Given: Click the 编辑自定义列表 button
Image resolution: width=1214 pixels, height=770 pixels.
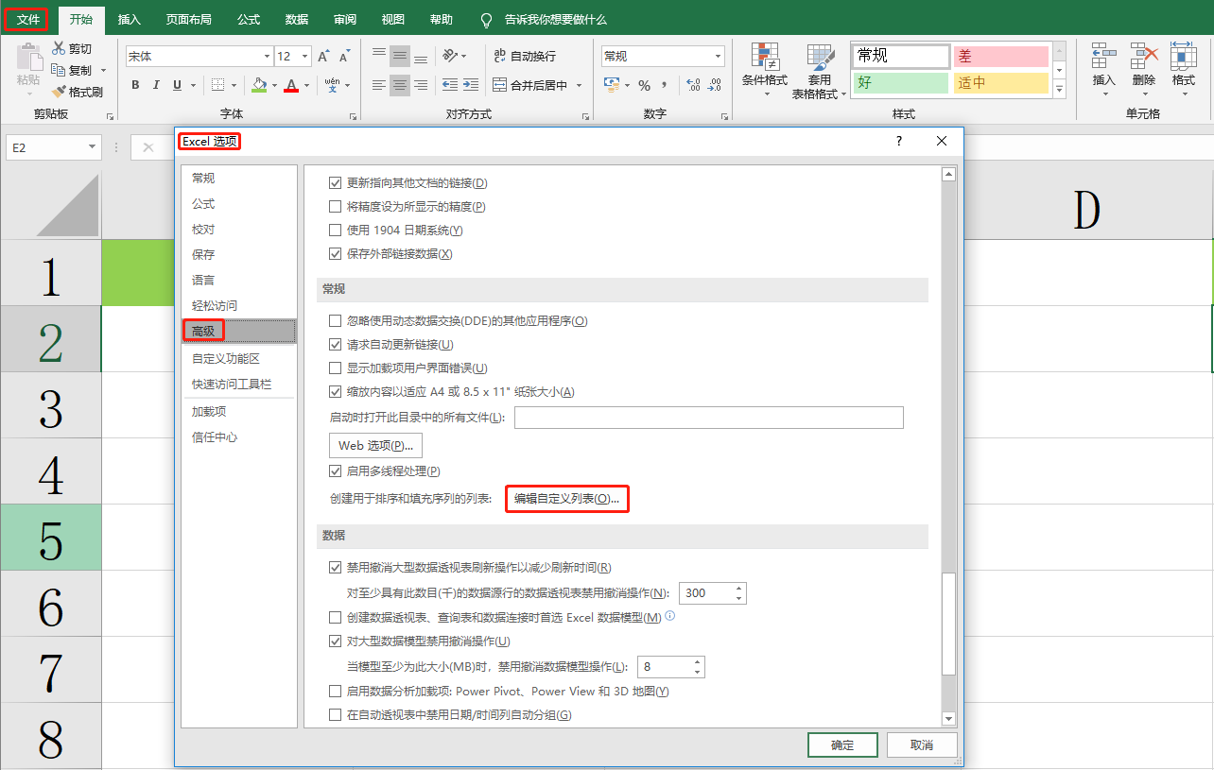Looking at the screenshot, I should 567,498.
